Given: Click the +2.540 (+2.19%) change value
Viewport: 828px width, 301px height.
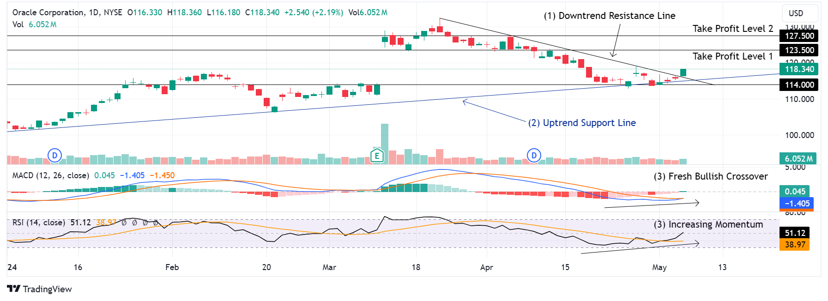Looking at the screenshot, I should pos(314,12).
